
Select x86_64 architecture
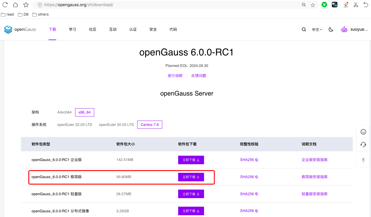pyautogui.click(x=85, y=112)
